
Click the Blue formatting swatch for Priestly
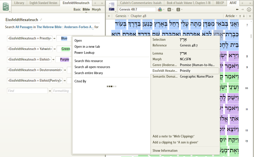click(64, 38)
